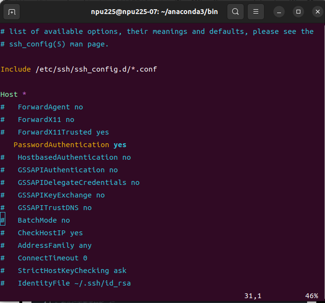325x303 pixels.
Task: Minimize the terminal window
Action: coord(279,12)
